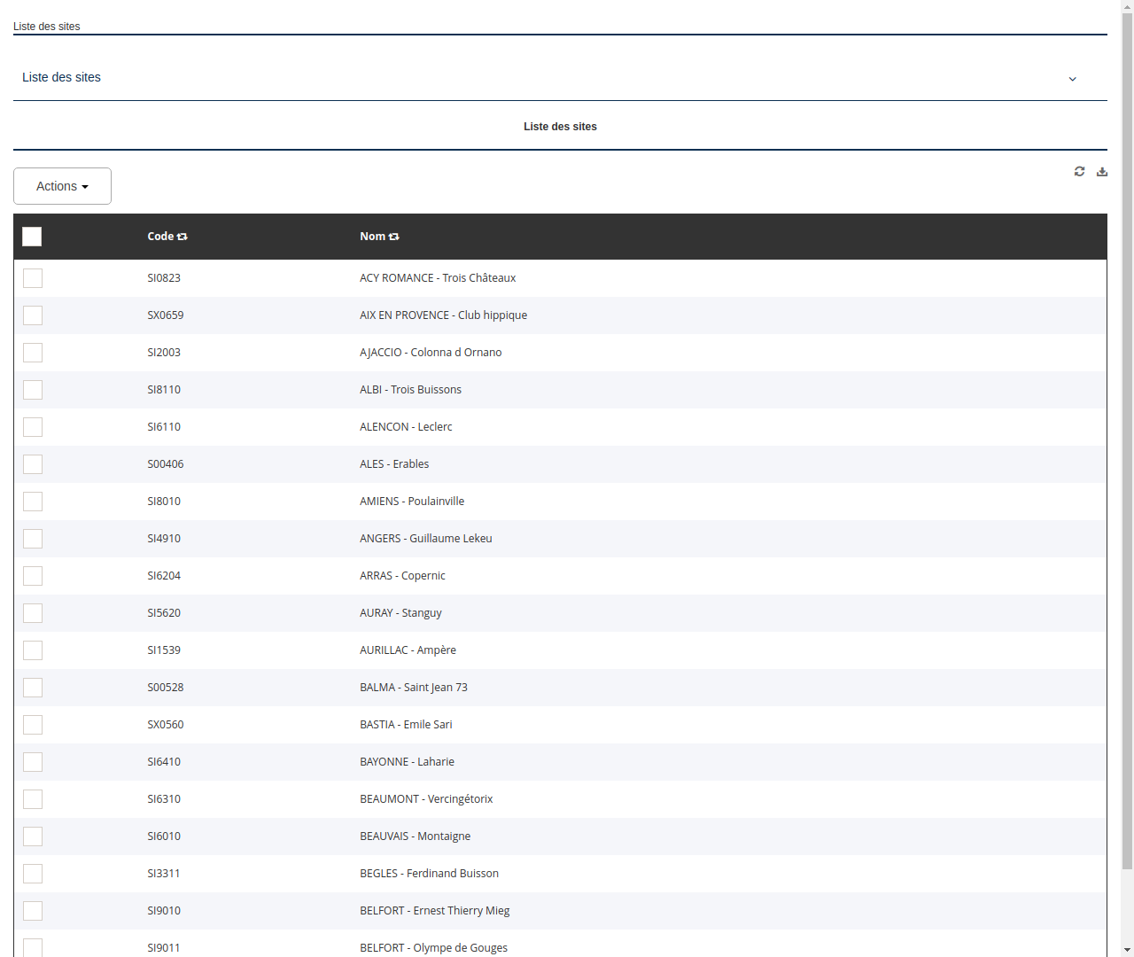Refresh the sites list
This screenshot has width=1134, height=957.
(1079, 171)
